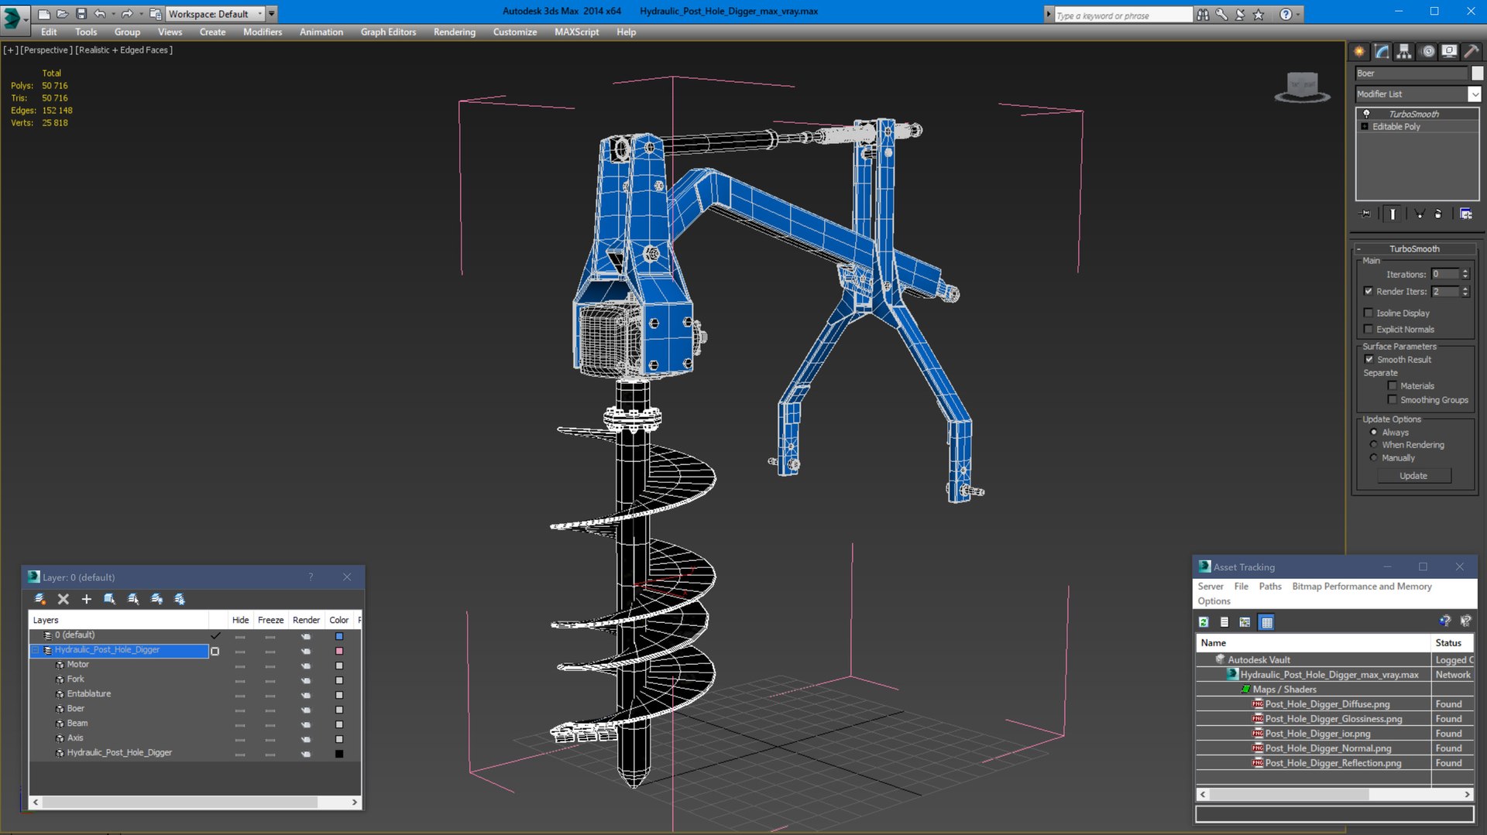Open the Hierarchy command panel tab
Screen dimensions: 1487x835
tap(1404, 52)
